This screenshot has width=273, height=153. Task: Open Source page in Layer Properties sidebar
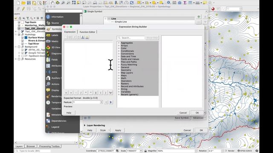(x=63, y=23)
